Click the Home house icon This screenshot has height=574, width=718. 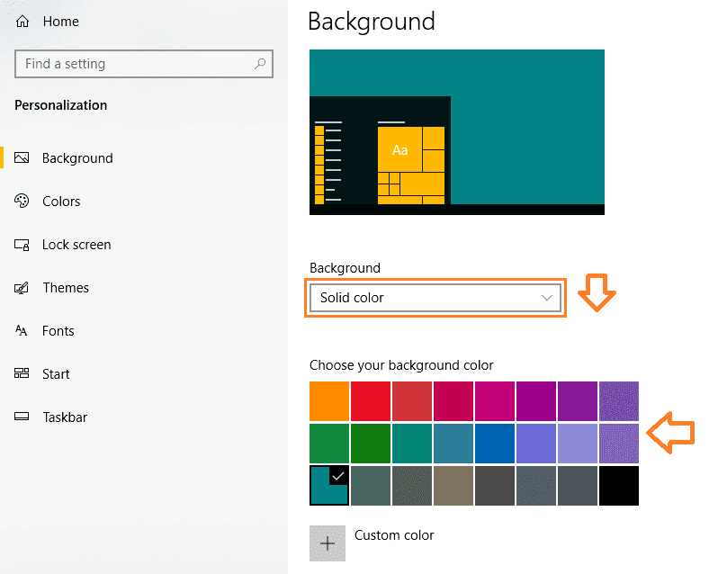(x=22, y=22)
